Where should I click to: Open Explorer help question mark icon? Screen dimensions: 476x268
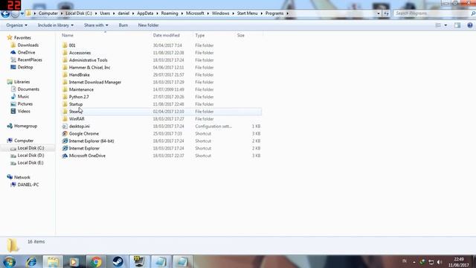470,25
